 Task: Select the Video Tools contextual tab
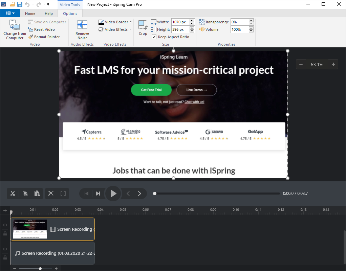(x=70, y=4)
